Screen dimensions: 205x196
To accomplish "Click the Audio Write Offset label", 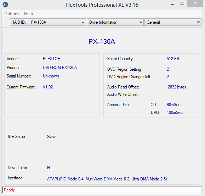I will click(123, 94).
